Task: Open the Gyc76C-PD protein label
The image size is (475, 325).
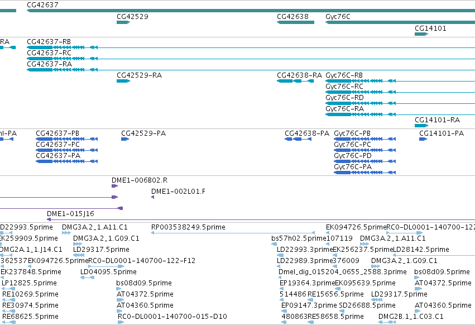Action: [x=353, y=156]
